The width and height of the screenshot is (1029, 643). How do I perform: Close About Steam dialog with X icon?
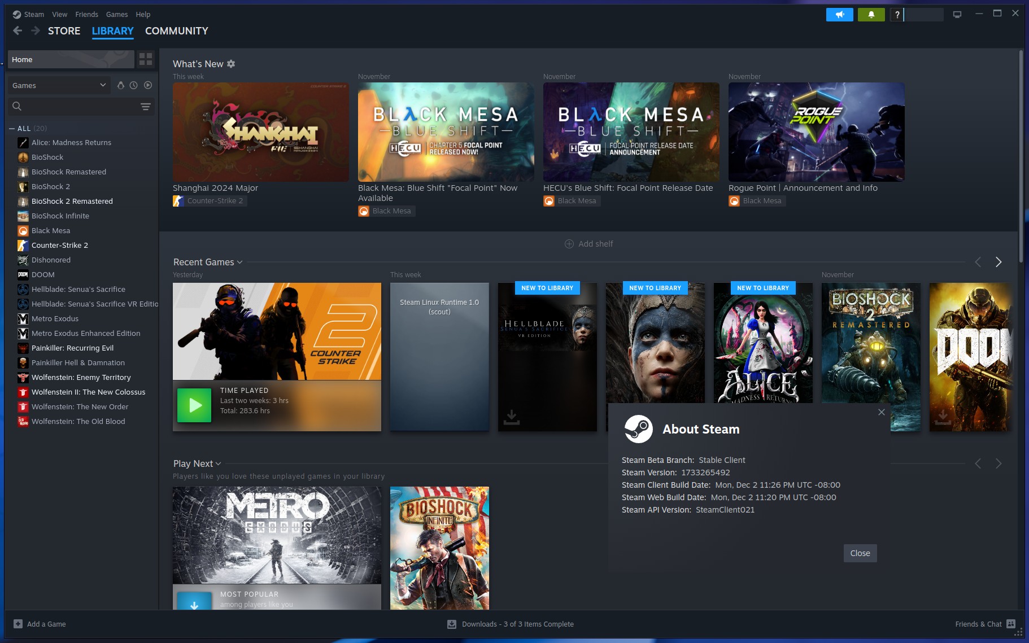[882, 412]
